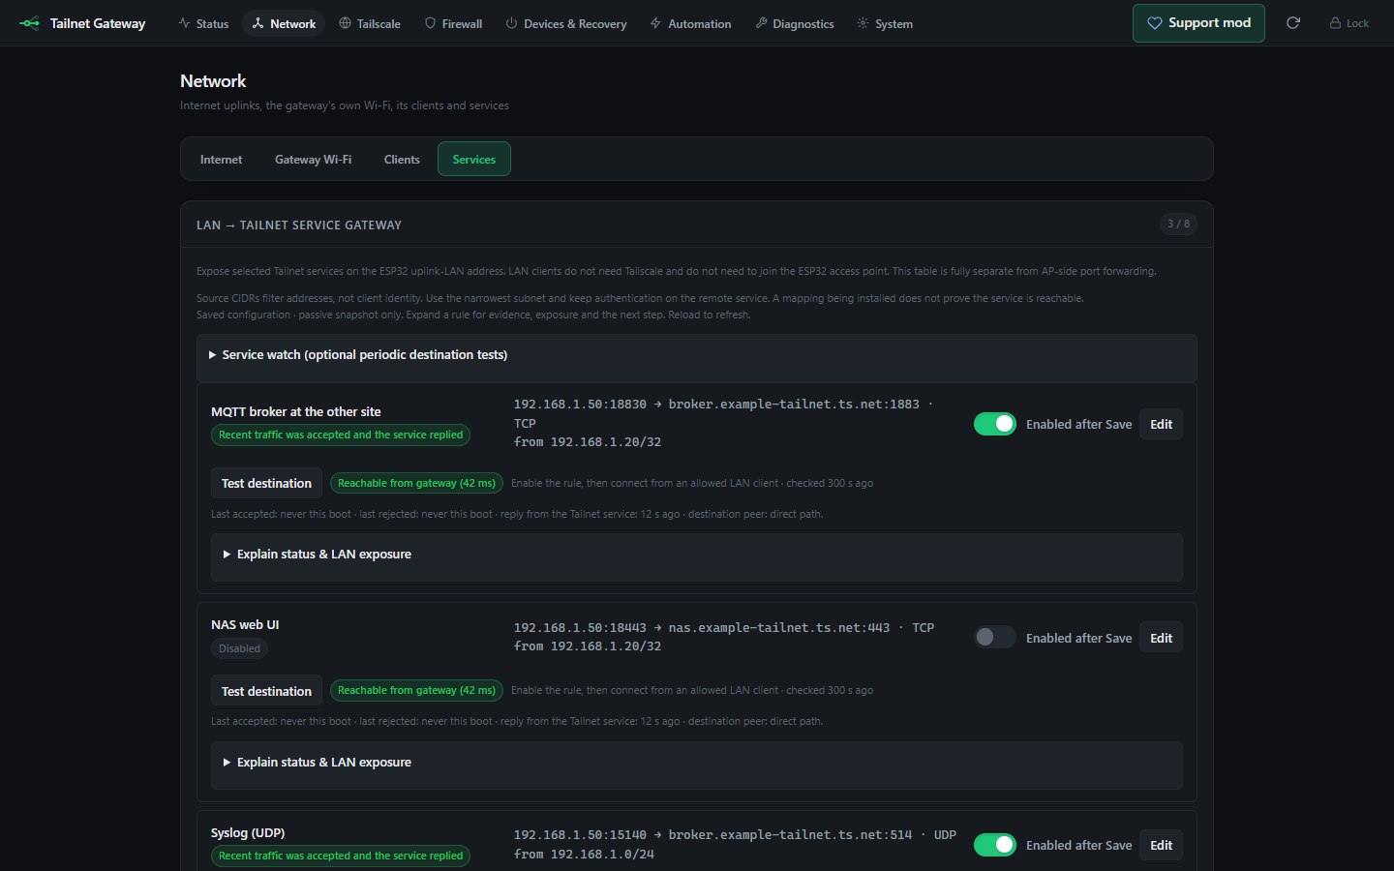Switch to the Clients tab
This screenshot has height=871, width=1394.
pyautogui.click(x=402, y=159)
